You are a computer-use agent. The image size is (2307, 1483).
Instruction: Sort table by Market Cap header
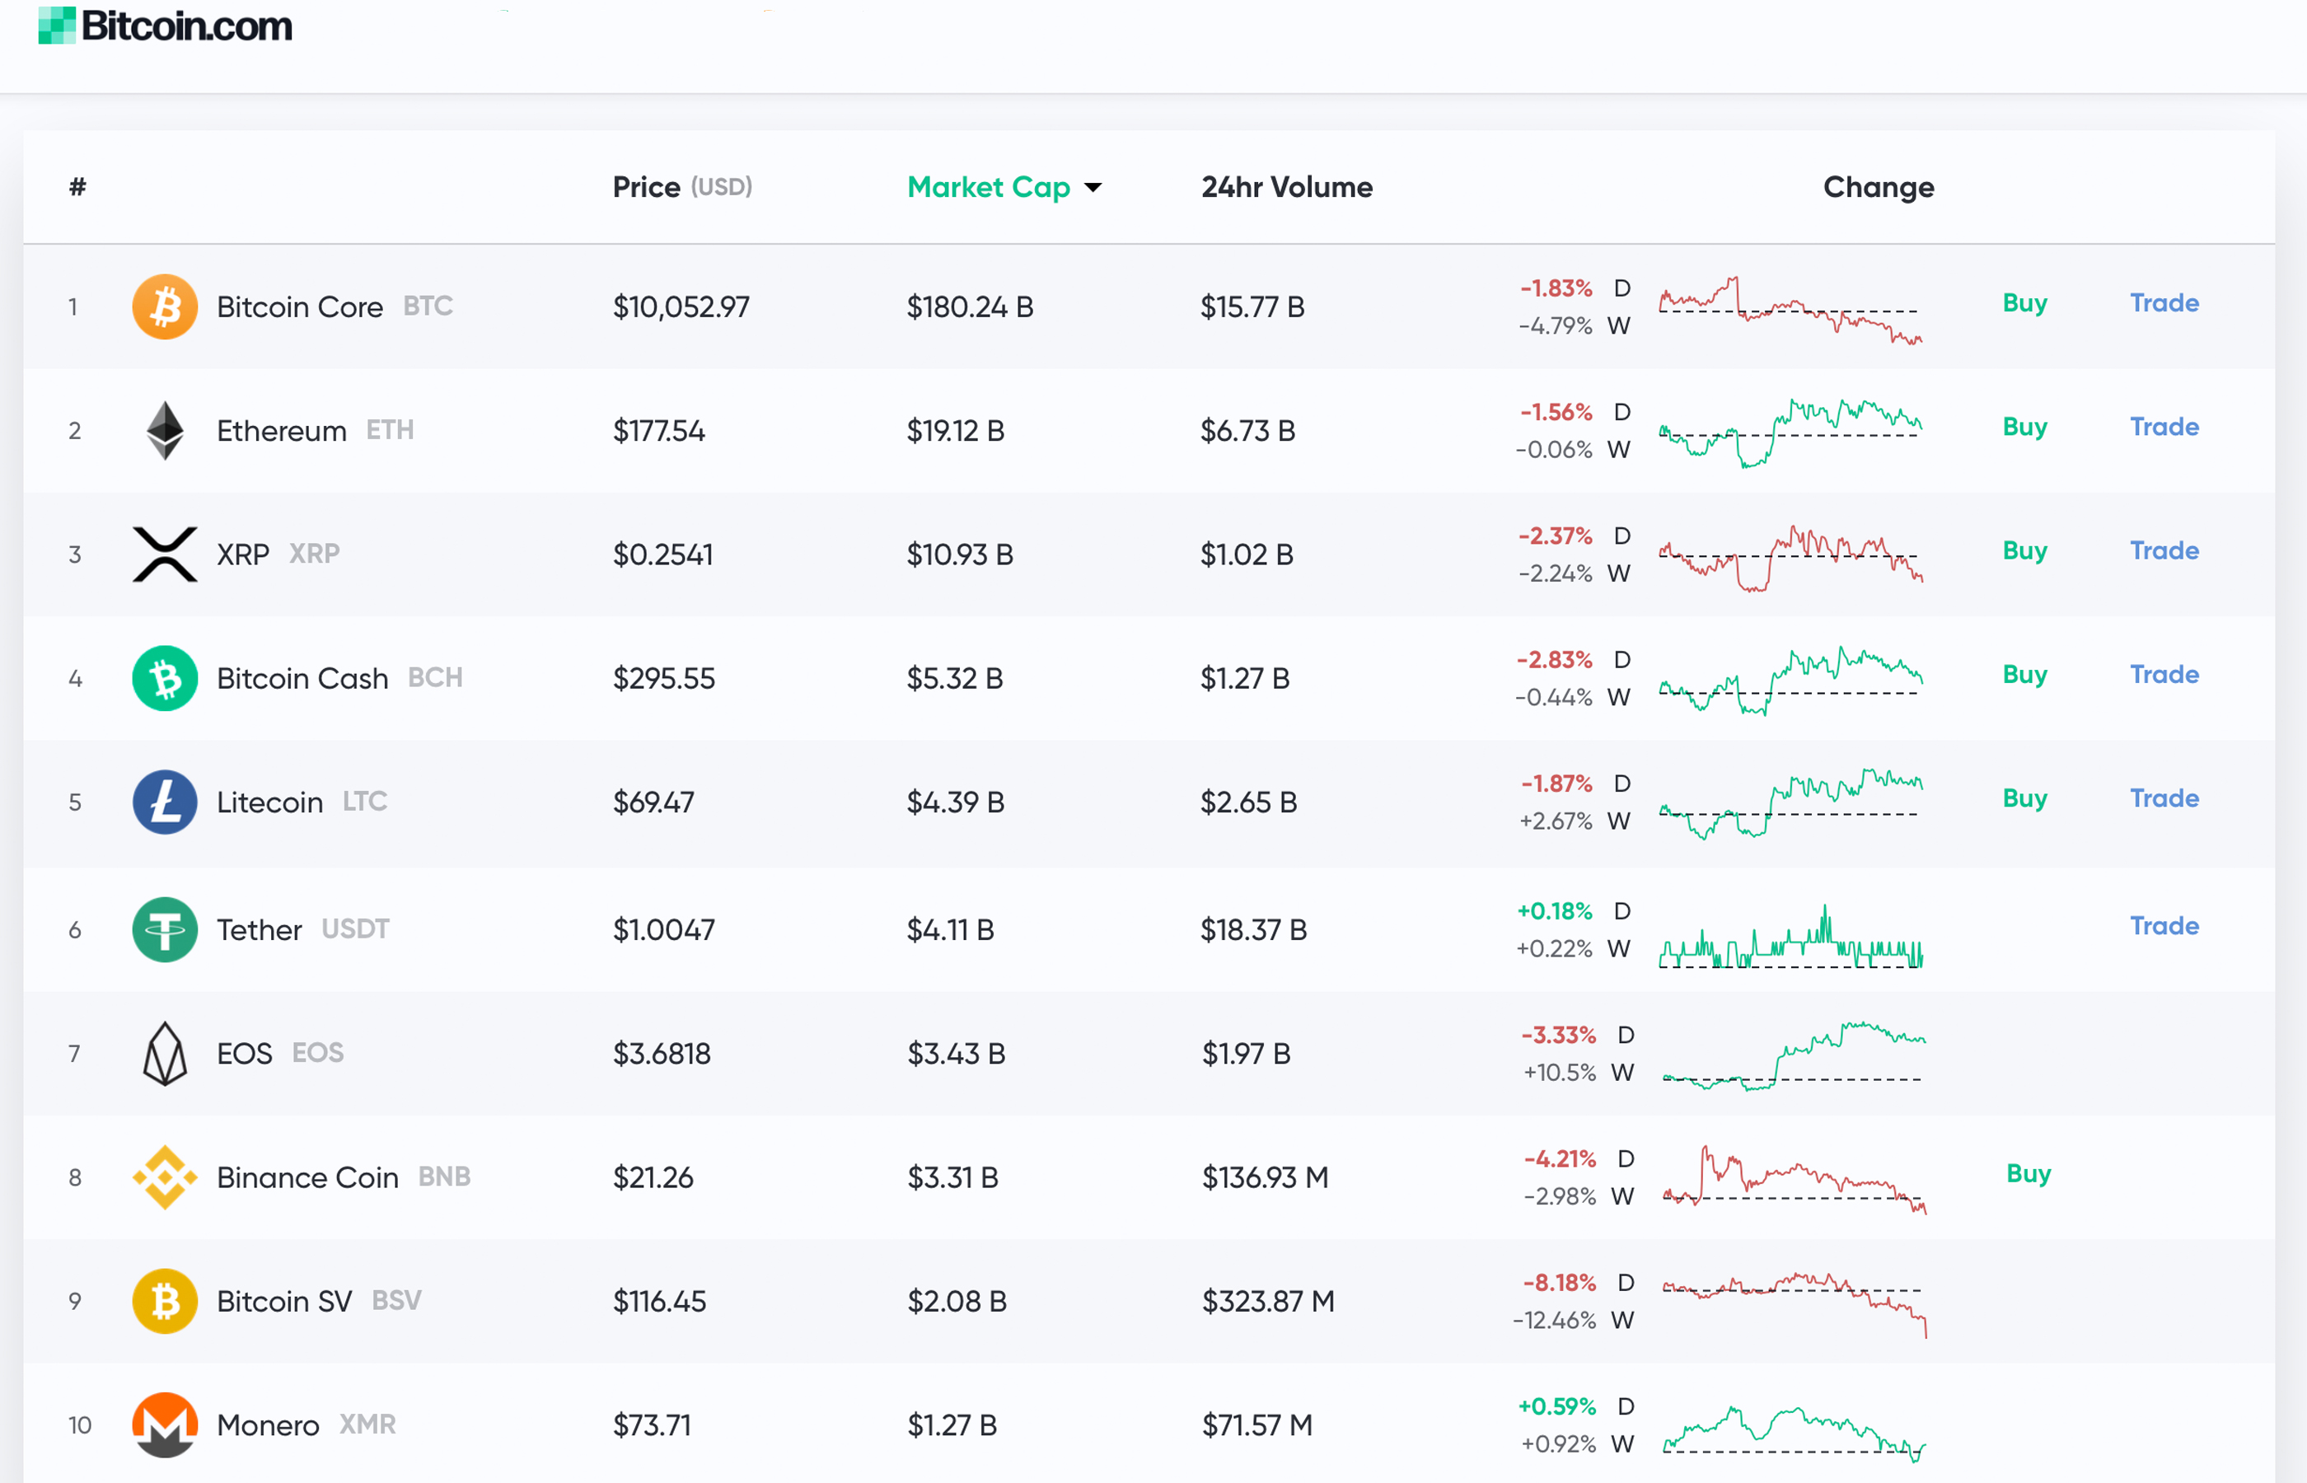(989, 187)
